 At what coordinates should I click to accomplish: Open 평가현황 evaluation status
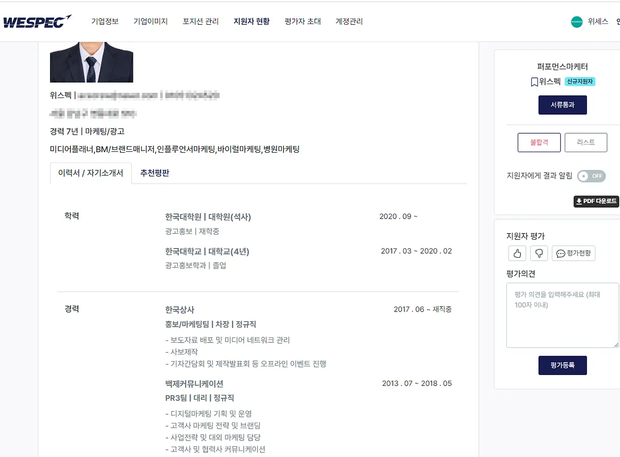coord(574,253)
